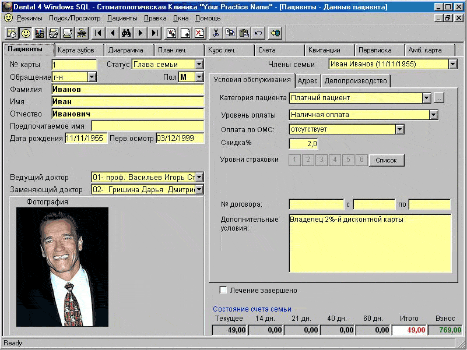
Task: Go to the previous patient record
Action: click(x=112, y=33)
